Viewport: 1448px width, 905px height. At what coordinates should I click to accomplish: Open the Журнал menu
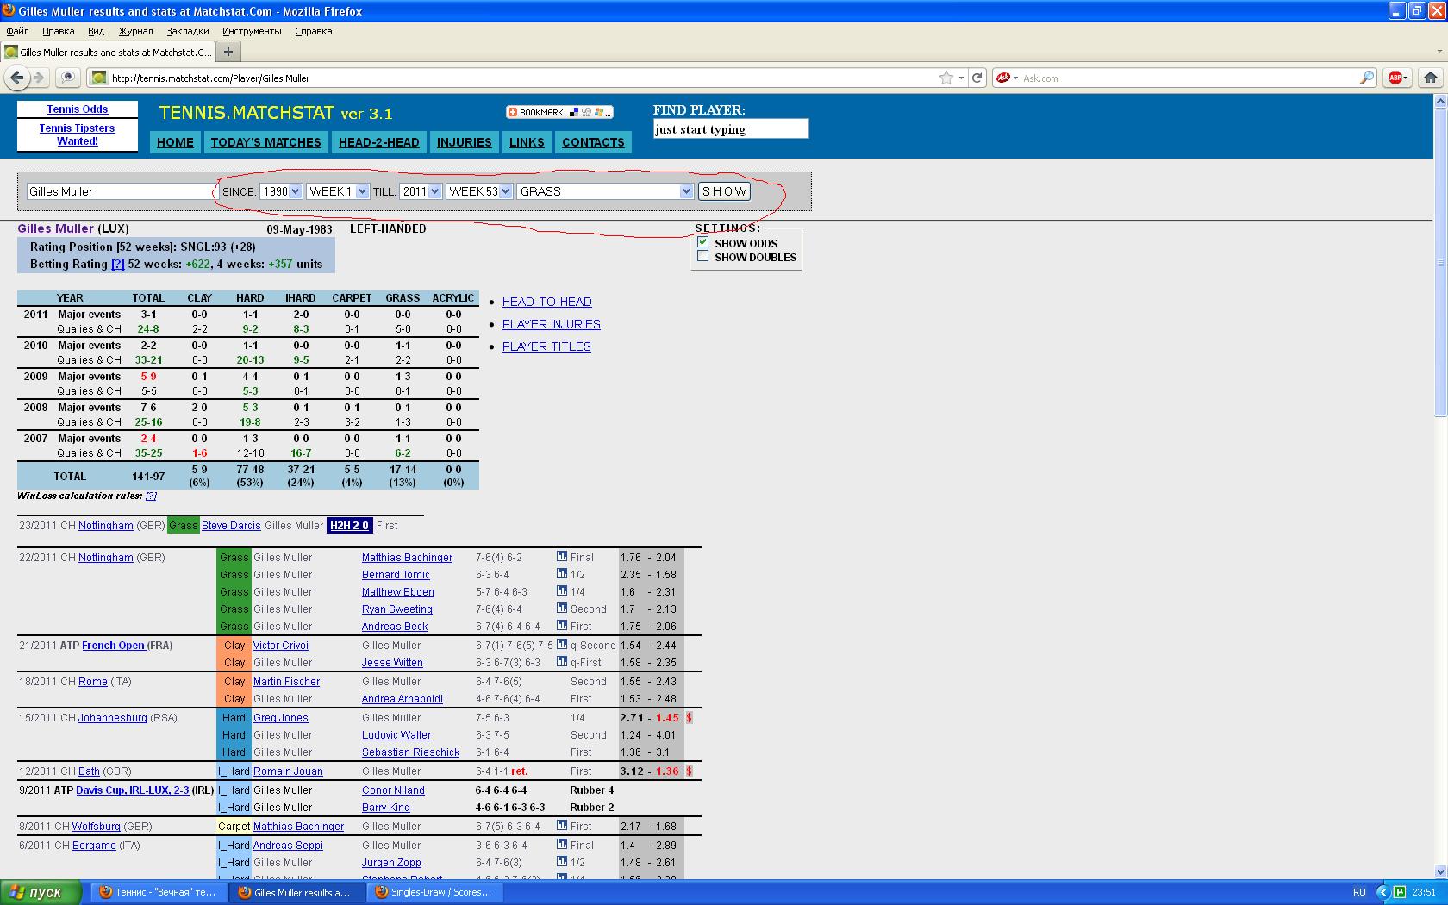(x=135, y=31)
